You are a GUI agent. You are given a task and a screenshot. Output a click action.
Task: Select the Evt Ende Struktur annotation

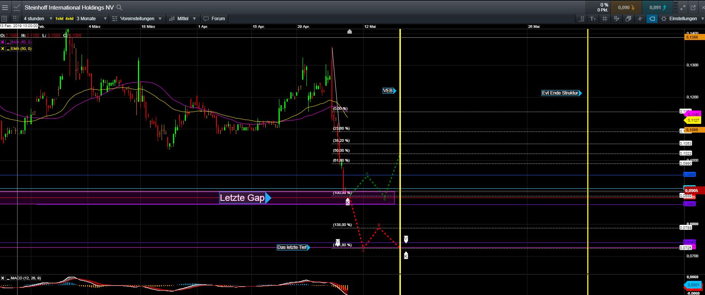click(562, 93)
